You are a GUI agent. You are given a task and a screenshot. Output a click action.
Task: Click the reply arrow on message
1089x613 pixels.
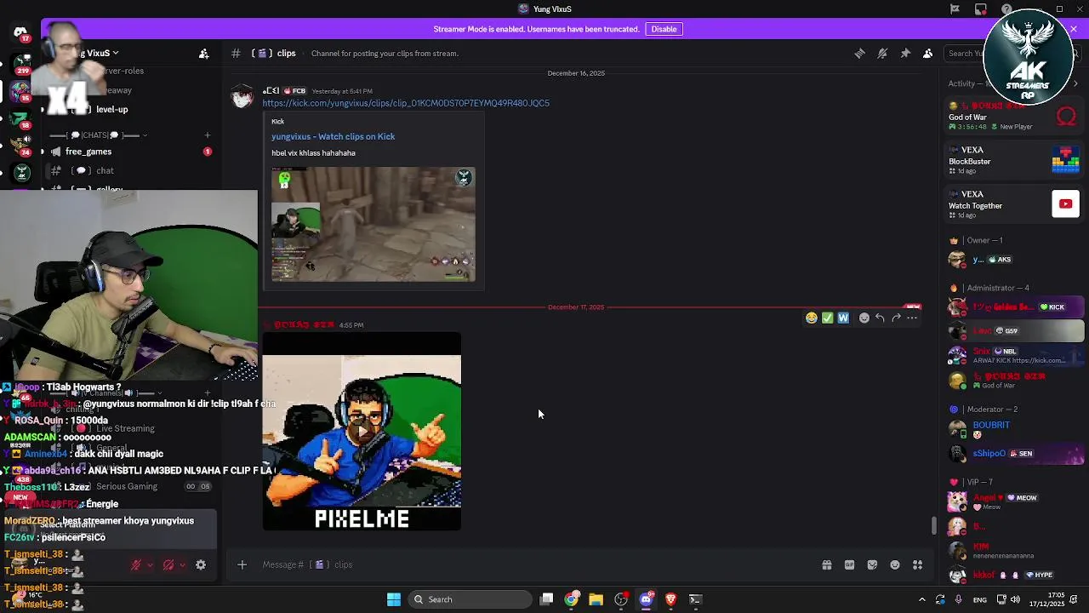[x=880, y=318]
